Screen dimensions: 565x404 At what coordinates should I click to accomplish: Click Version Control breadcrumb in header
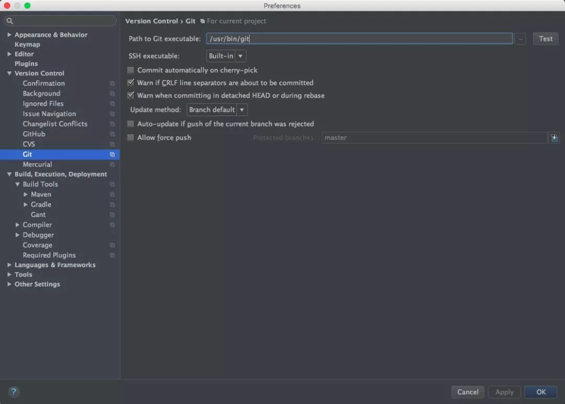coord(152,21)
